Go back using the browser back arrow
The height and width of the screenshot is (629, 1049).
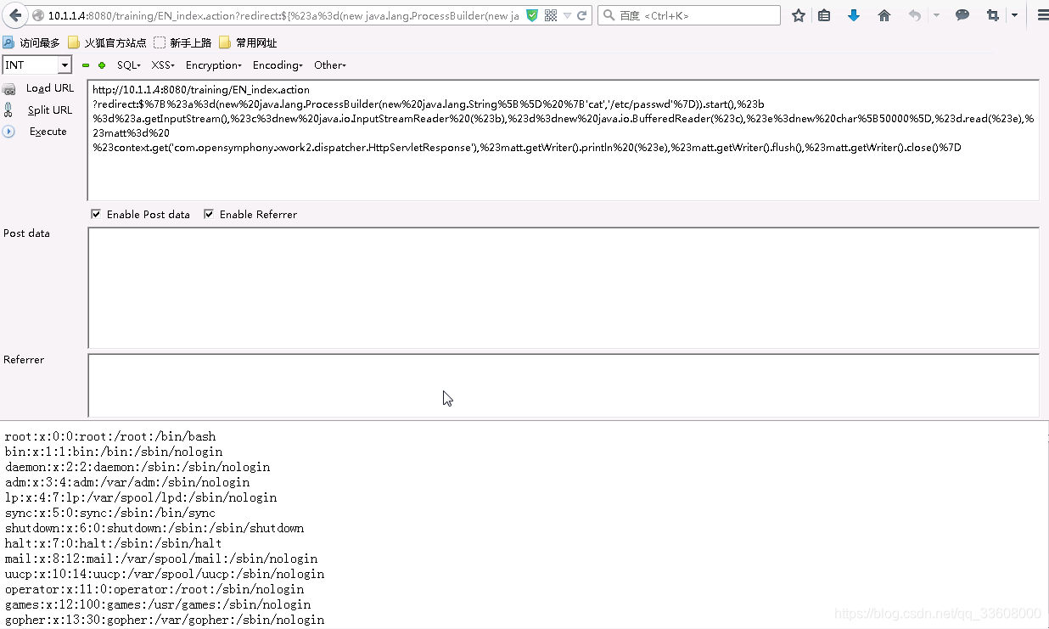click(15, 15)
